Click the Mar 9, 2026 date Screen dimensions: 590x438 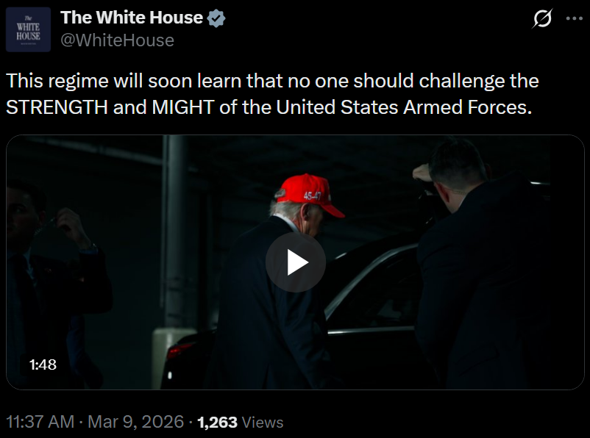pyautogui.click(x=137, y=422)
